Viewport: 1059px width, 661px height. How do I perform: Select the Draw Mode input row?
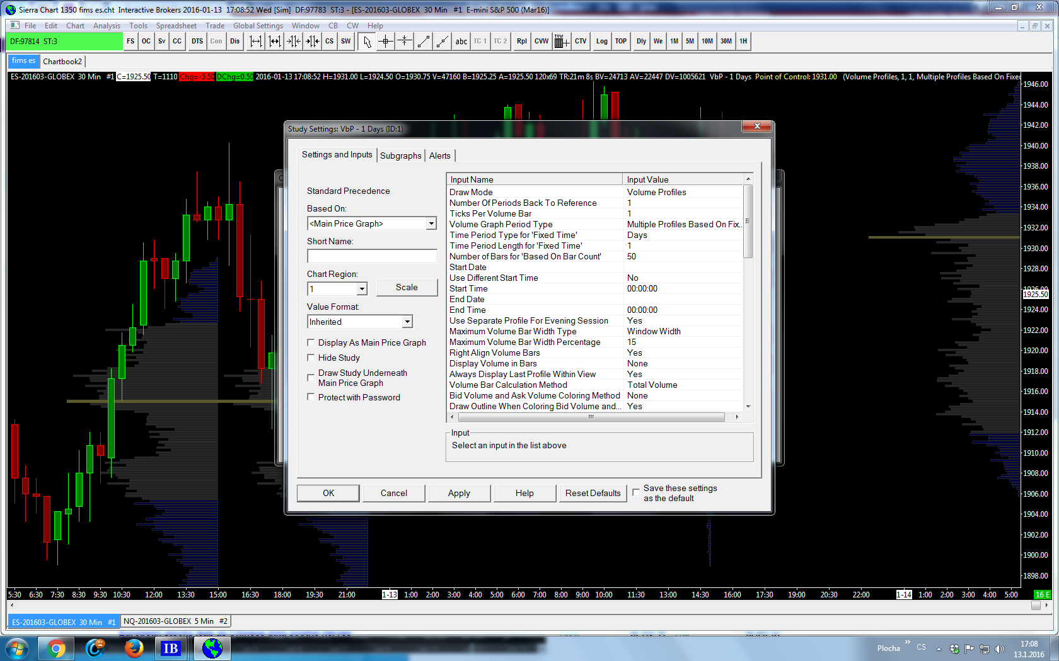(595, 192)
